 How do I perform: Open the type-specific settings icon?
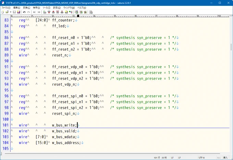click(x=81, y=12)
